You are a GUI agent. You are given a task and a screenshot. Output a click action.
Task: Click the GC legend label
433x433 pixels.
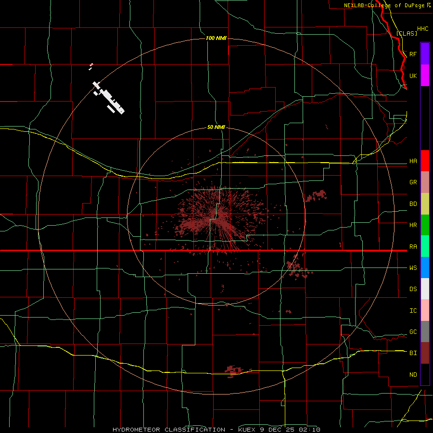click(x=413, y=332)
